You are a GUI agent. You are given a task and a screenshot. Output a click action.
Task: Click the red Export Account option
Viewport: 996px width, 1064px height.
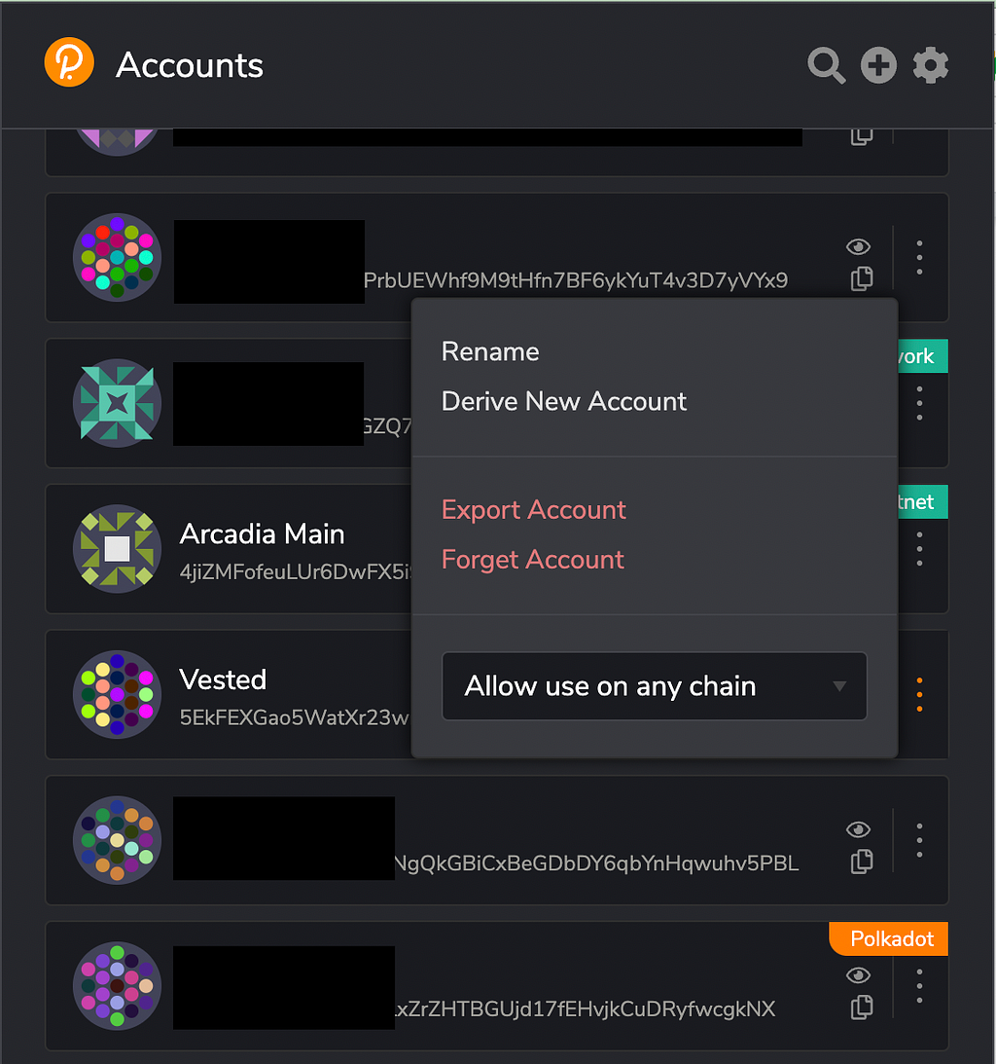tap(534, 509)
